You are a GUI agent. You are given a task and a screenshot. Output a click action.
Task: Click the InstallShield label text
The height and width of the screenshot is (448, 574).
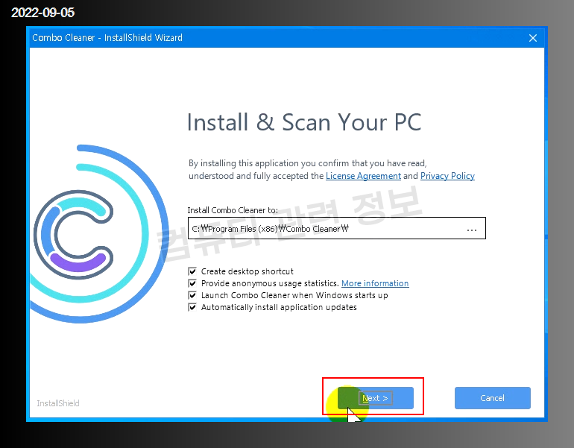pyautogui.click(x=58, y=403)
